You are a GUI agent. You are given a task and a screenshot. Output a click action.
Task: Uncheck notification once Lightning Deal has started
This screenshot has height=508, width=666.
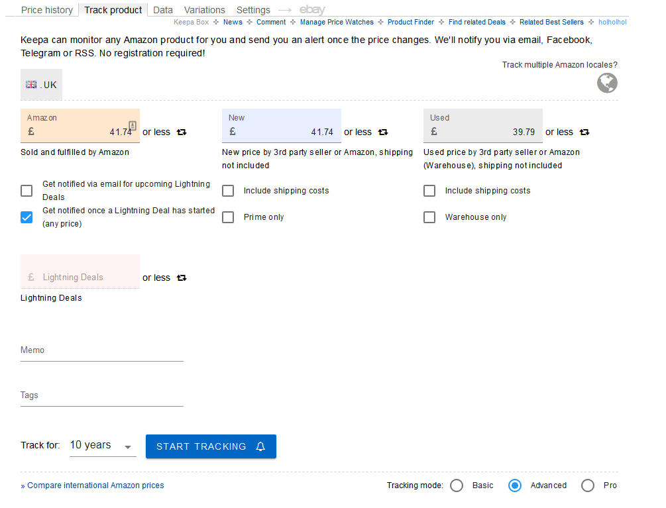click(27, 217)
